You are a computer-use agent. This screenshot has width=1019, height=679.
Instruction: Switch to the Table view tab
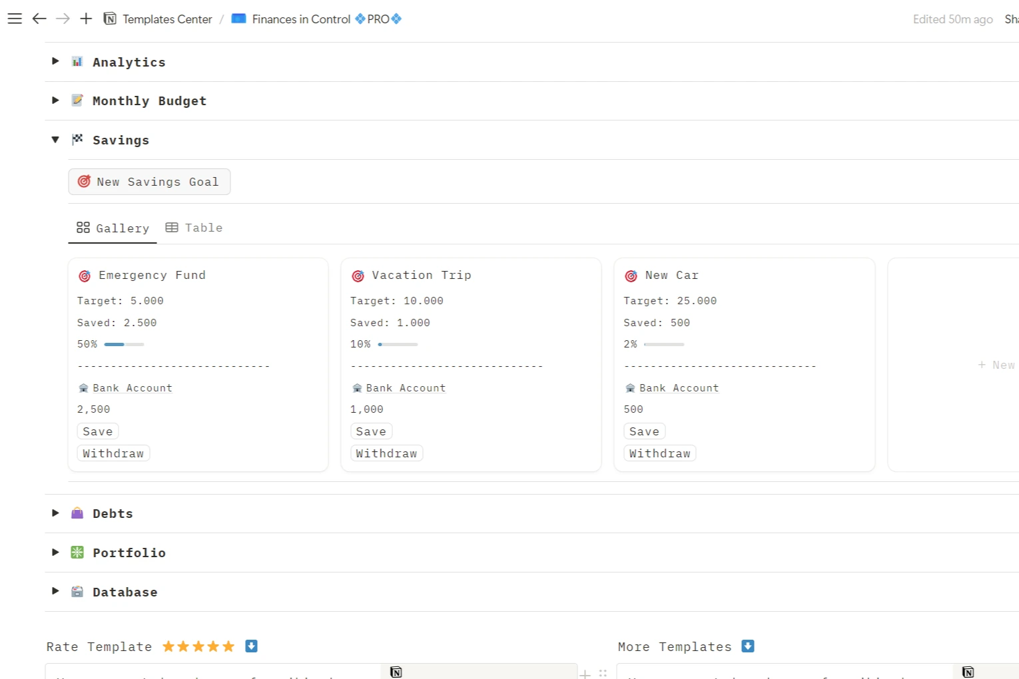pos(194,228)
